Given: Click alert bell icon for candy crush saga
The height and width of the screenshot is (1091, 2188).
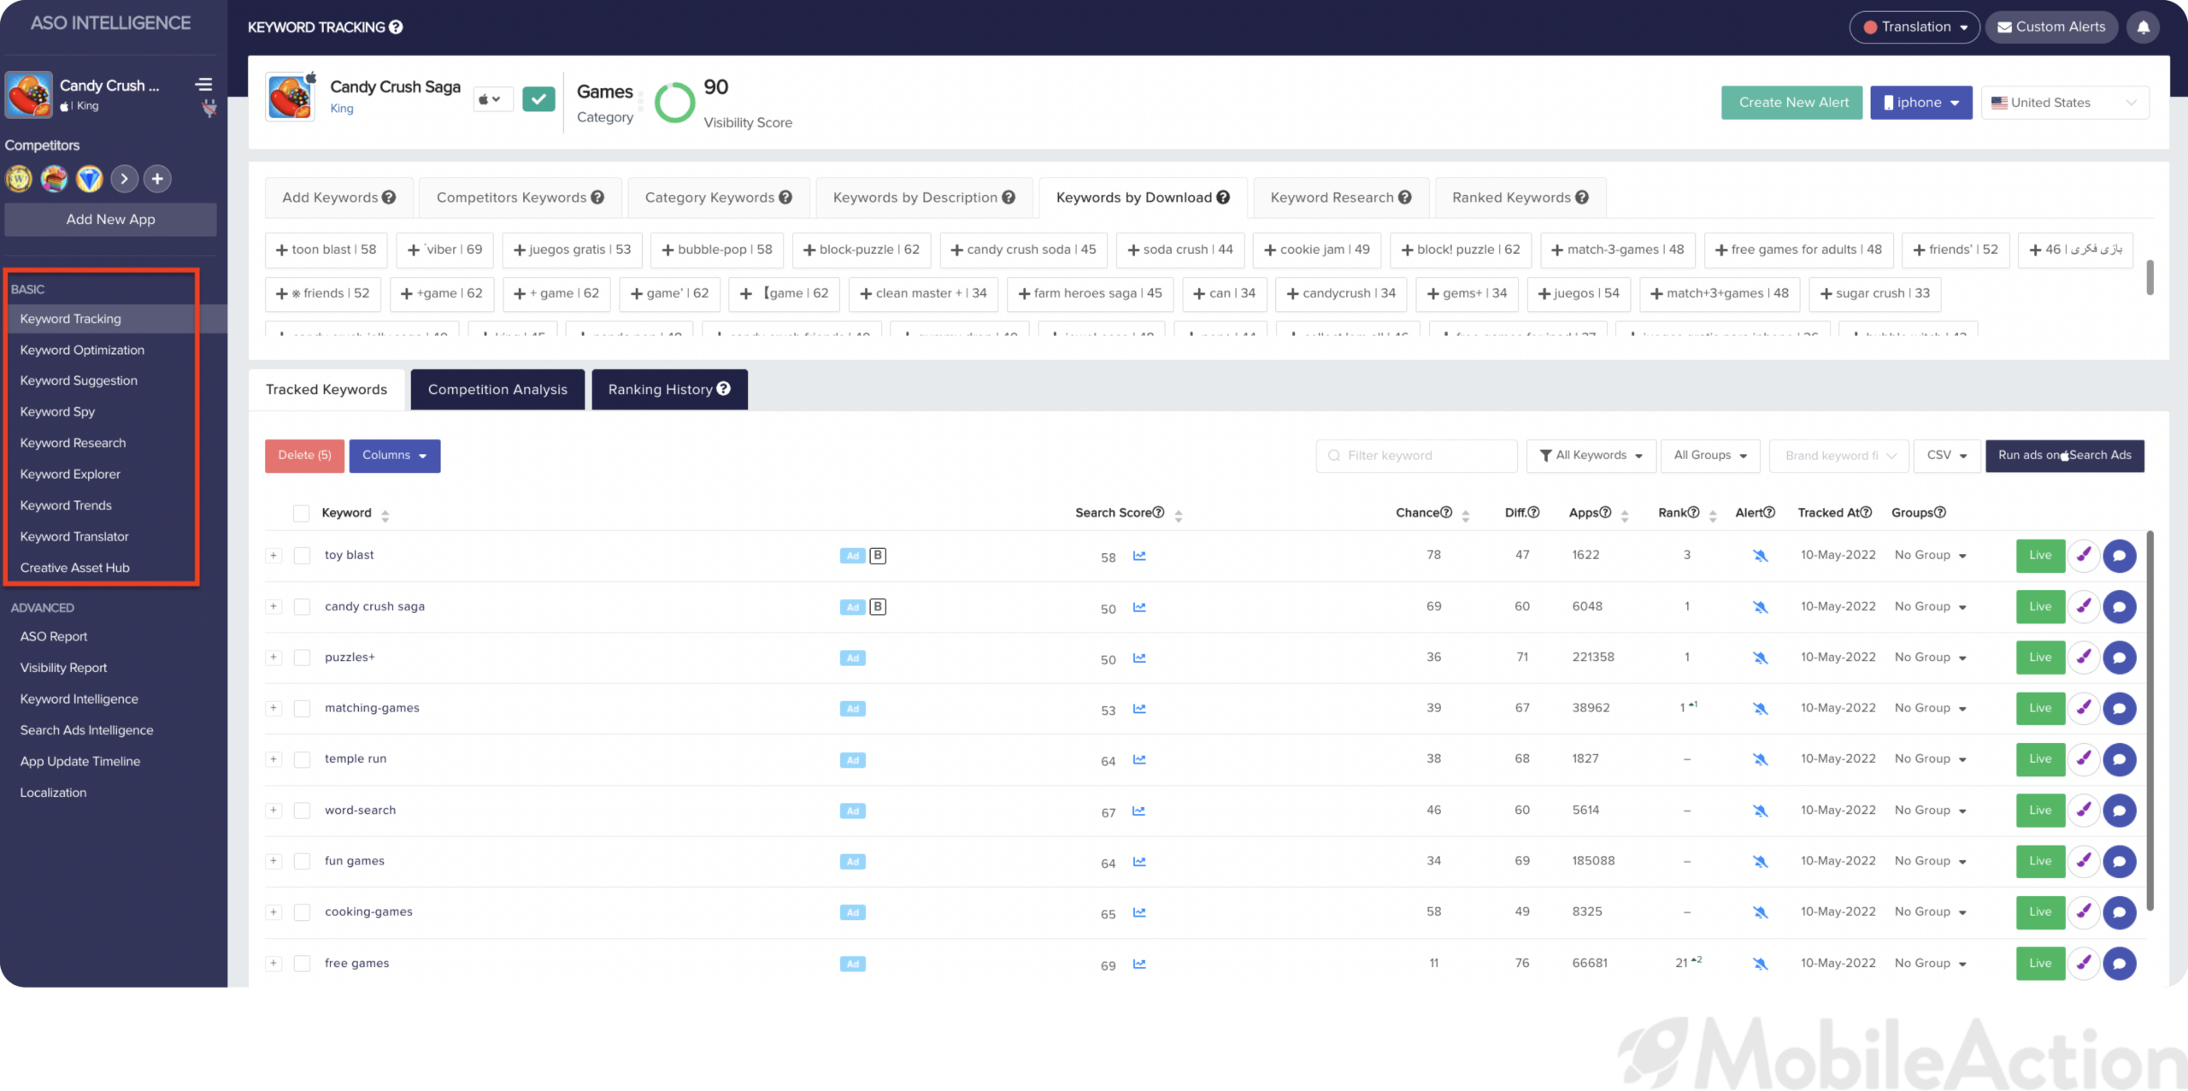Looking at the screenshot, I should [x=1760, y=607].
